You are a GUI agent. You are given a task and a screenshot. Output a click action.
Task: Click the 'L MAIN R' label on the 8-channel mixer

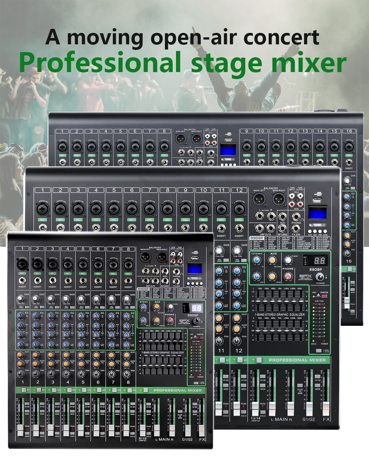pyautogui.click(x=164, y=439)
